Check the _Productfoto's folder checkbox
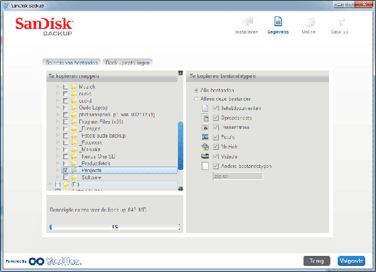The width and height of the screenshot is (376, 272). click(x=66, y=163)
